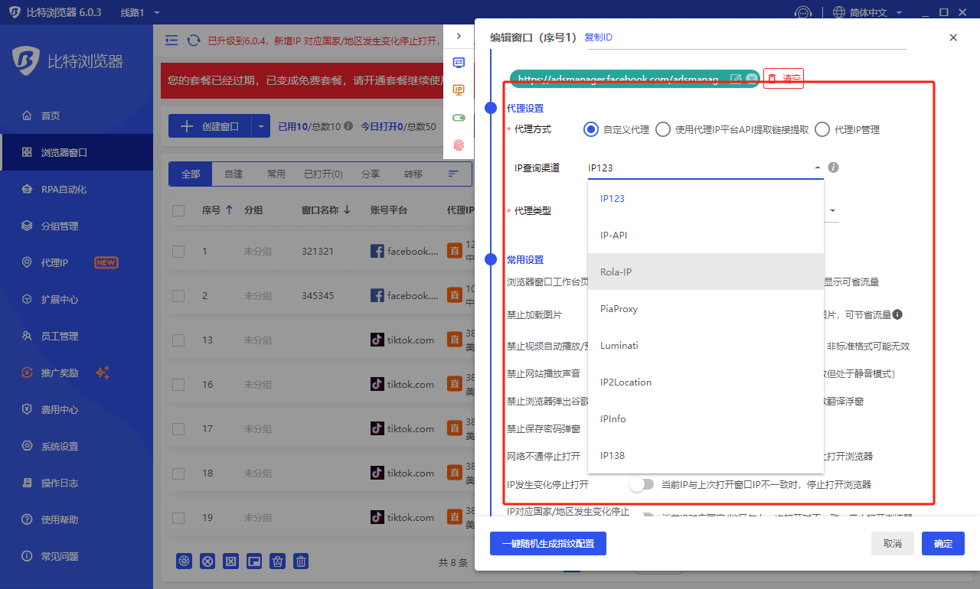The width and height of the screenshot is (980, 589).
Task: Select the 代理IP管理 radio option
Action: pyautogui.click(x=822, y=129)
